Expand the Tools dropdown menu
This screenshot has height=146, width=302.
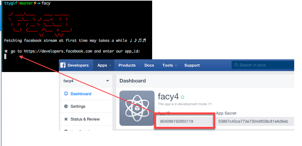coord(169,65)
